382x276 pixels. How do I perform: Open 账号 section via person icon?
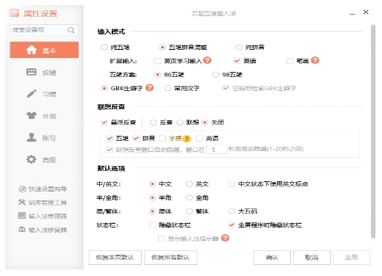(32, 137)
